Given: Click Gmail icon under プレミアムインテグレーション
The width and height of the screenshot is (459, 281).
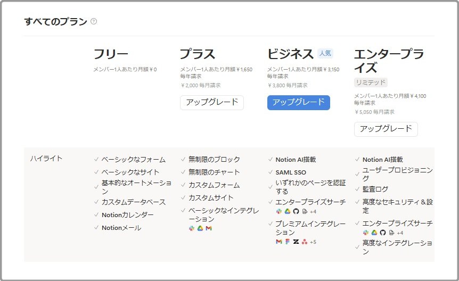Looking at the screenshot, I should pos(278,242).
